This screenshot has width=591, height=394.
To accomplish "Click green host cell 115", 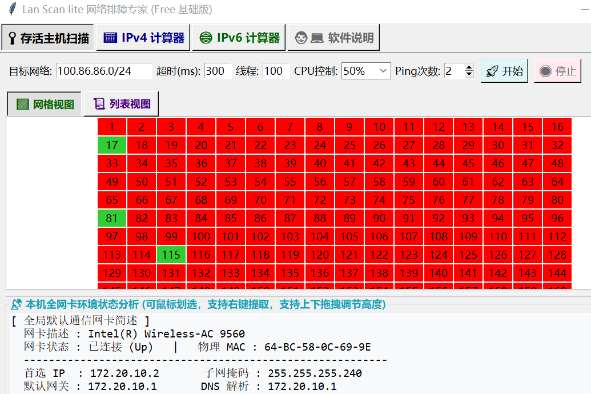I will (x=171, y=255).
